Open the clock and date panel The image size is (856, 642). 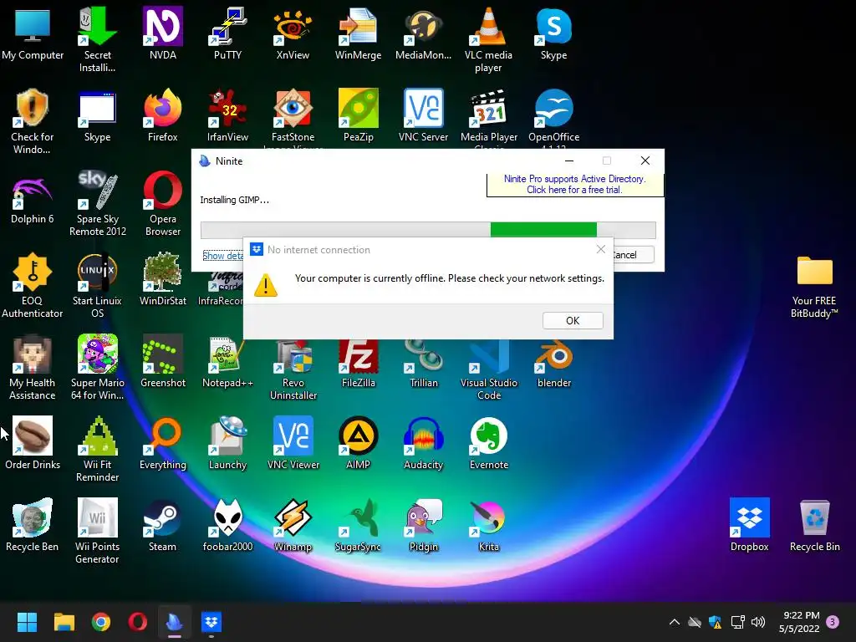coord(799,622)
